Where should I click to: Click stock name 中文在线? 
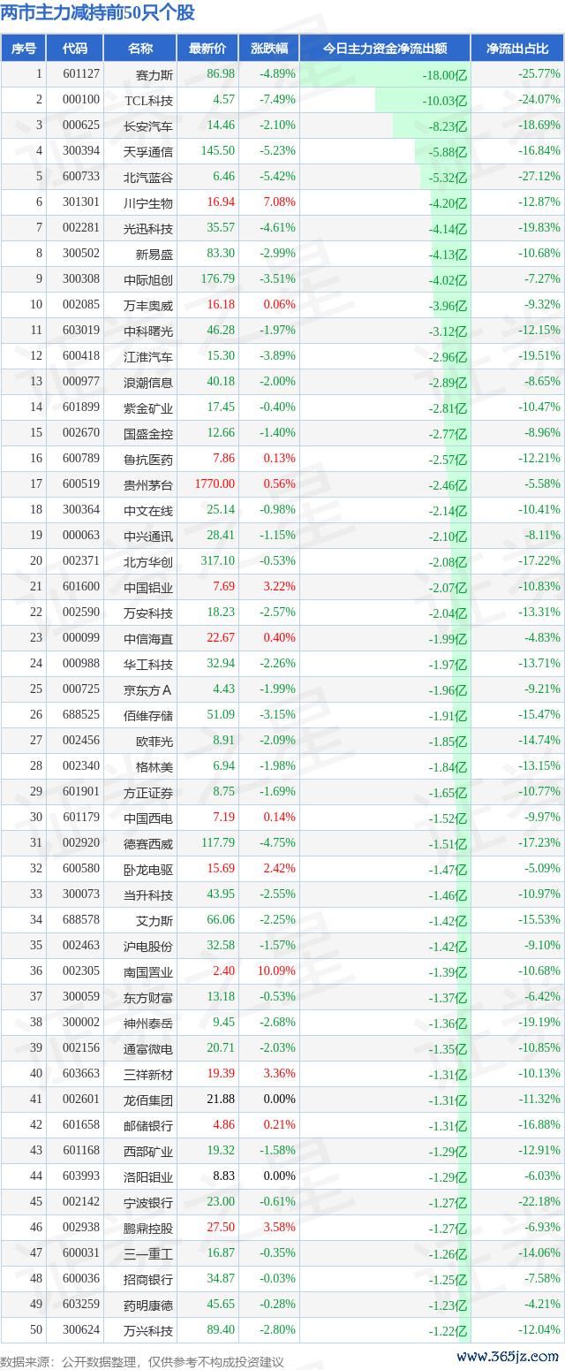click(x=148, y=510)
